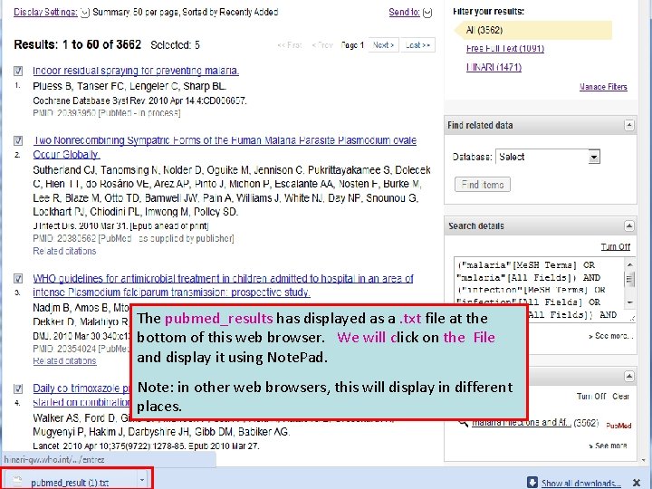Uncheck the Daily co-trimoxazole citation checkbox
This screenshot has width=652, height=489.
point(18,388)
